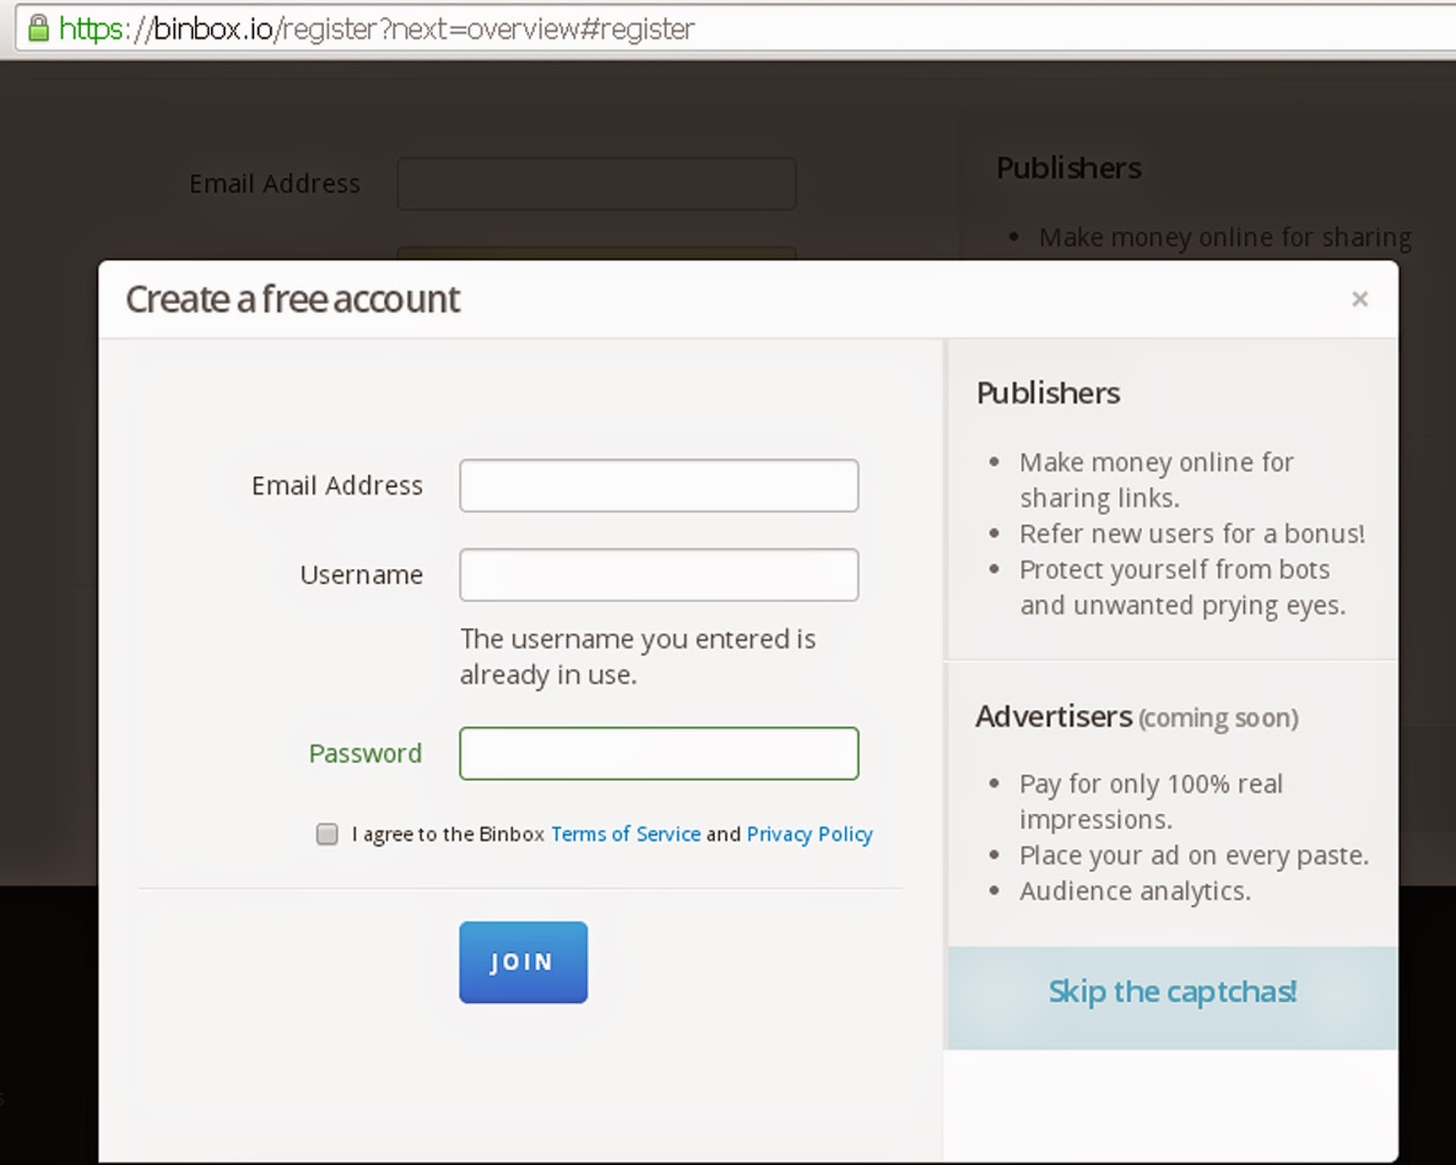The image size is (1456, 1165).
Task: Click 'Refer new users for a bonus!' text
Action: pos(1192,533)
